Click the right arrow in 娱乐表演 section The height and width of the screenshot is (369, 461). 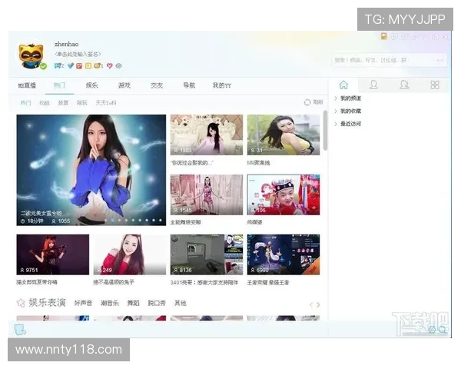(x=318, y=305)
